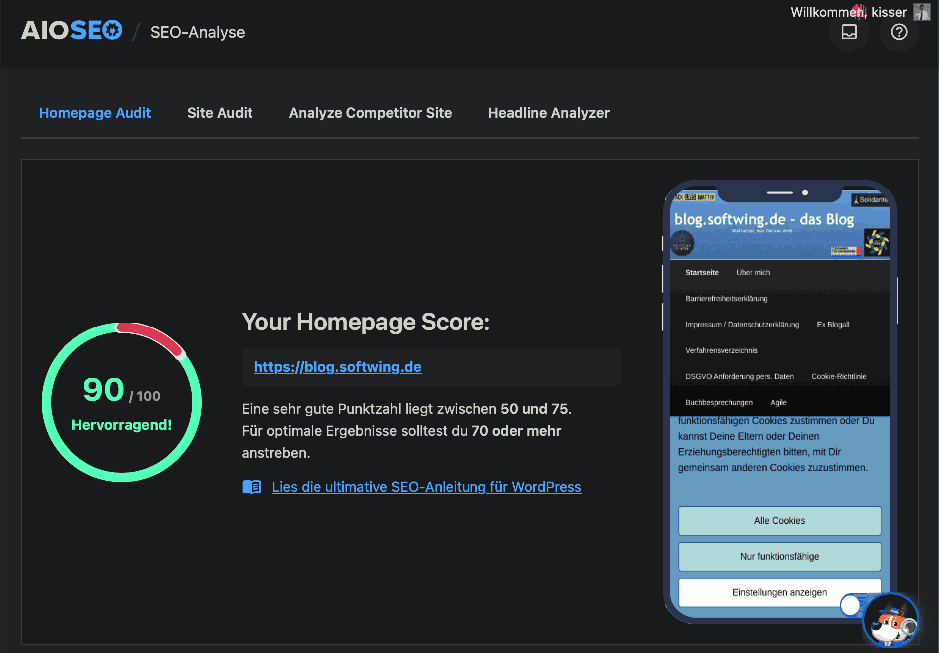Image resolution: width=939 pixels, height=653 pixels.
Task: Open the Headline Analyzer tab
Action: (548, 113)
